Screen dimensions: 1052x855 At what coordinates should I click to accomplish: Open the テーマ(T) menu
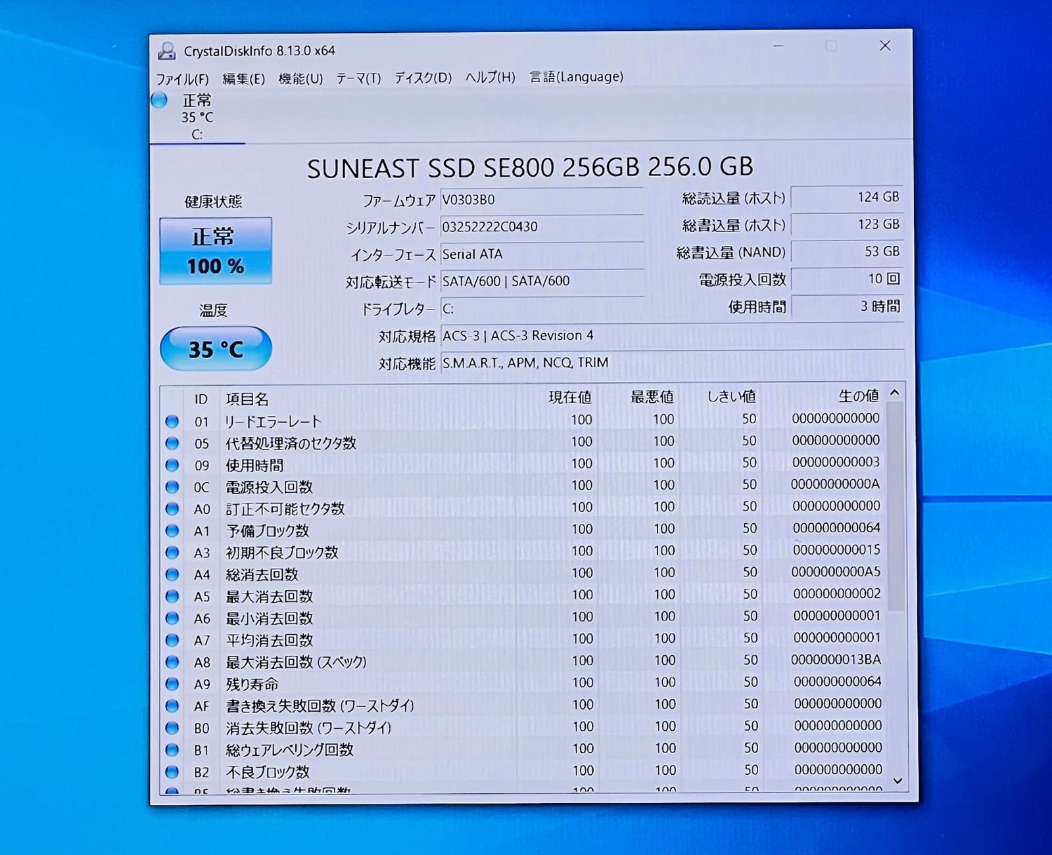pyautogui.click(x=358, y=78)
